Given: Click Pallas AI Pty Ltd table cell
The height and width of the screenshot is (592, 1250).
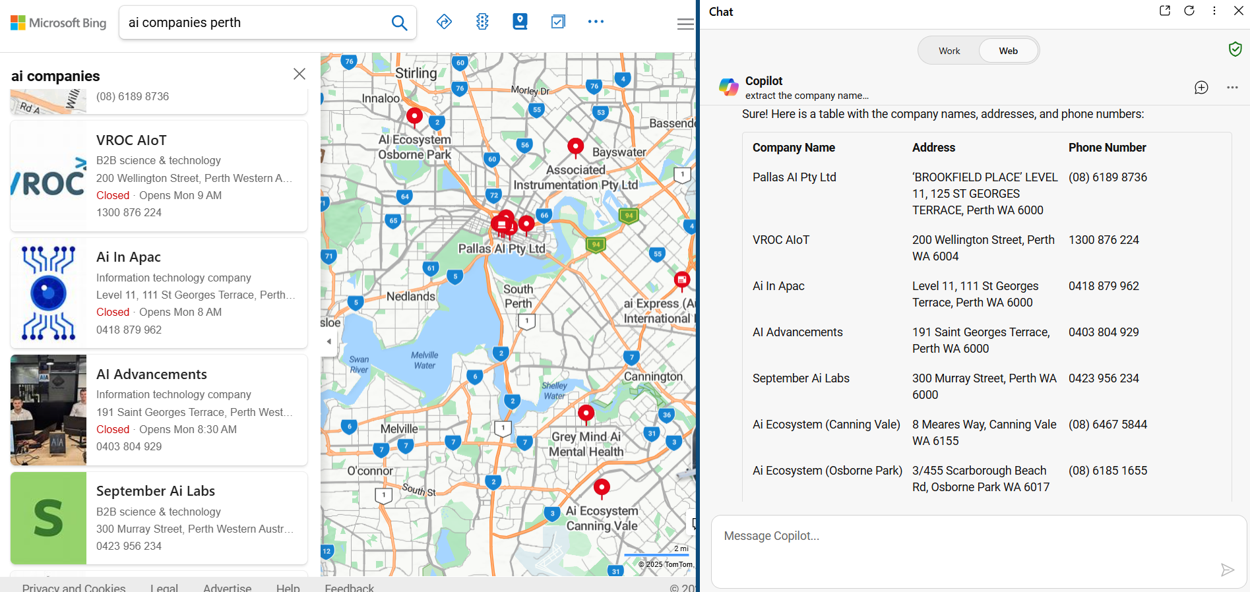Looking at the screenshot, I should 794,177.
